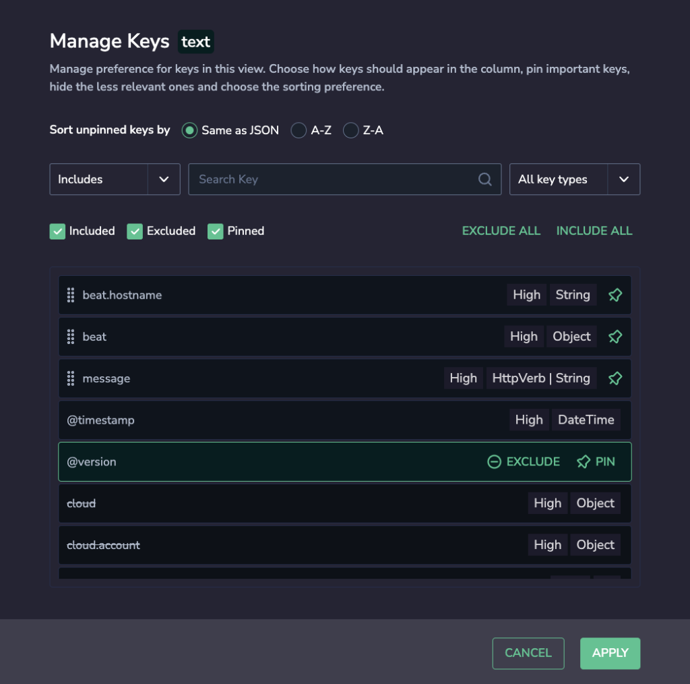Pin the @version key

pos(596,461)
